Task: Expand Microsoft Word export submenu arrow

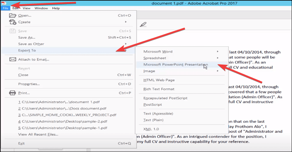Action: pos(217,52)
